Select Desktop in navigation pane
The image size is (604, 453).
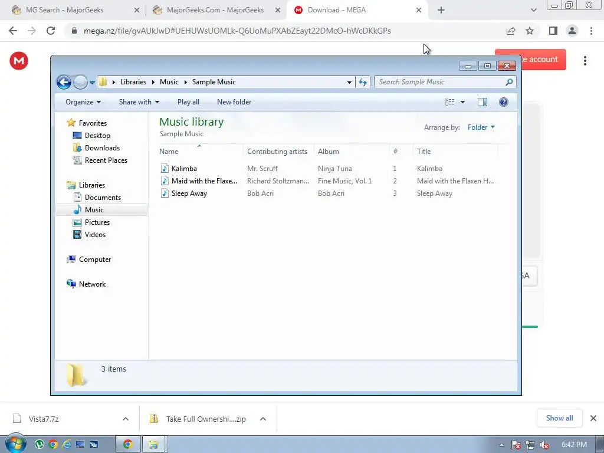(x=91, y=136)
